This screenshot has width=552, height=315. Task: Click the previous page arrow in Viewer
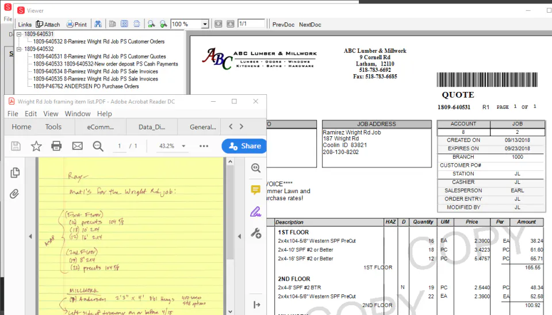coord(218,24)
